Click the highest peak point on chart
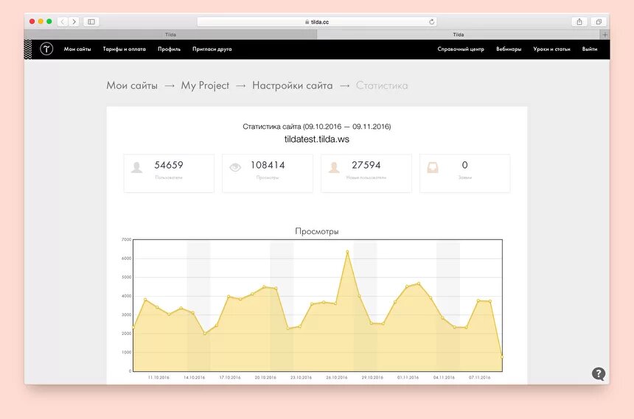634x419 pixels. point(347,252)
